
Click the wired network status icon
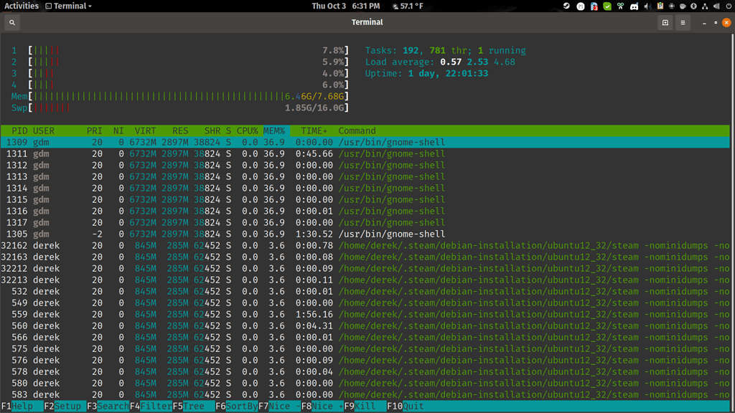coord(705,6)
